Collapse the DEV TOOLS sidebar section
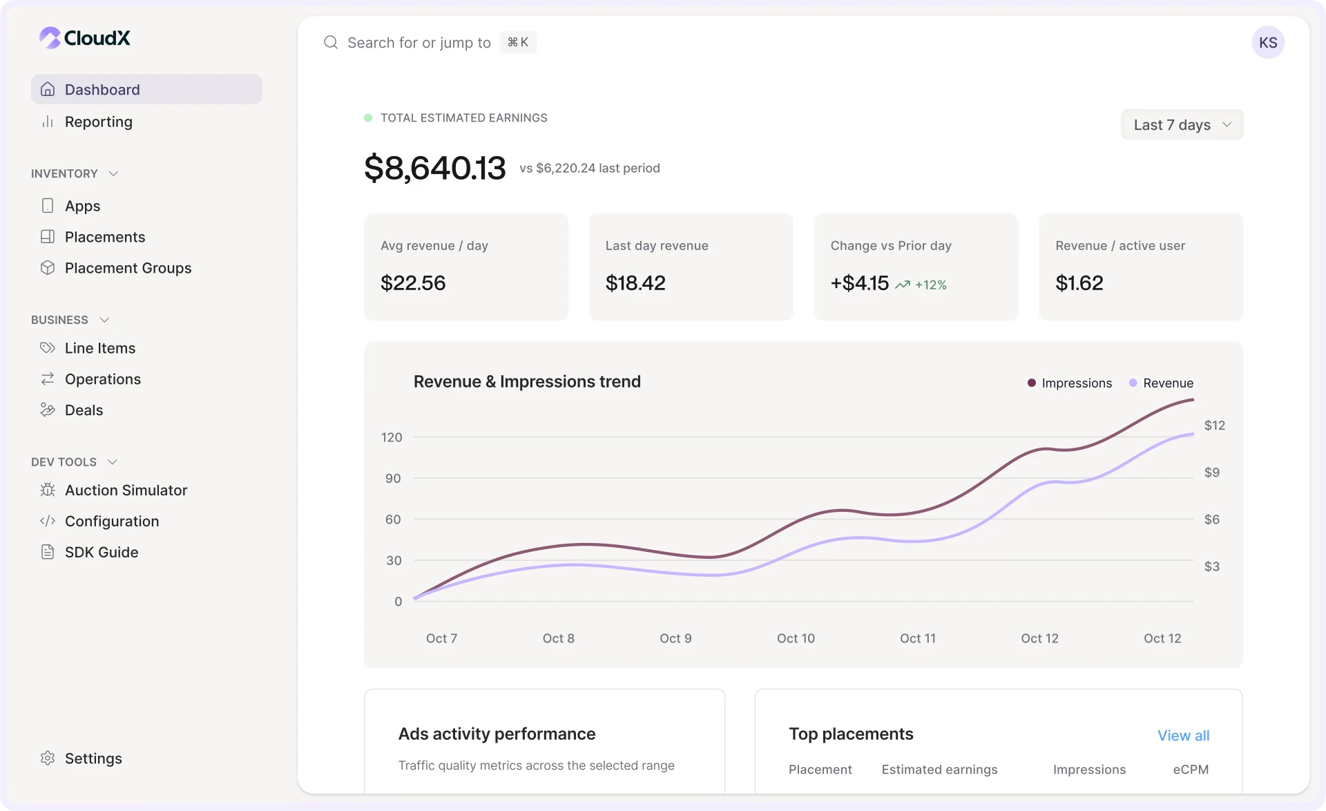The width and height of the screenshot is (1326, 811). 113,461
